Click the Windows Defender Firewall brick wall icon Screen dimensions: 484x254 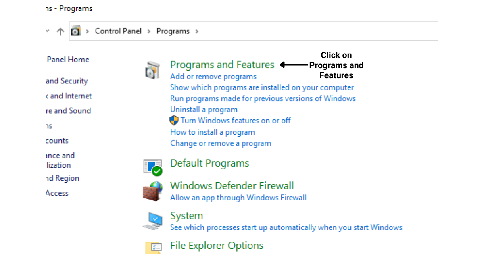152,191
